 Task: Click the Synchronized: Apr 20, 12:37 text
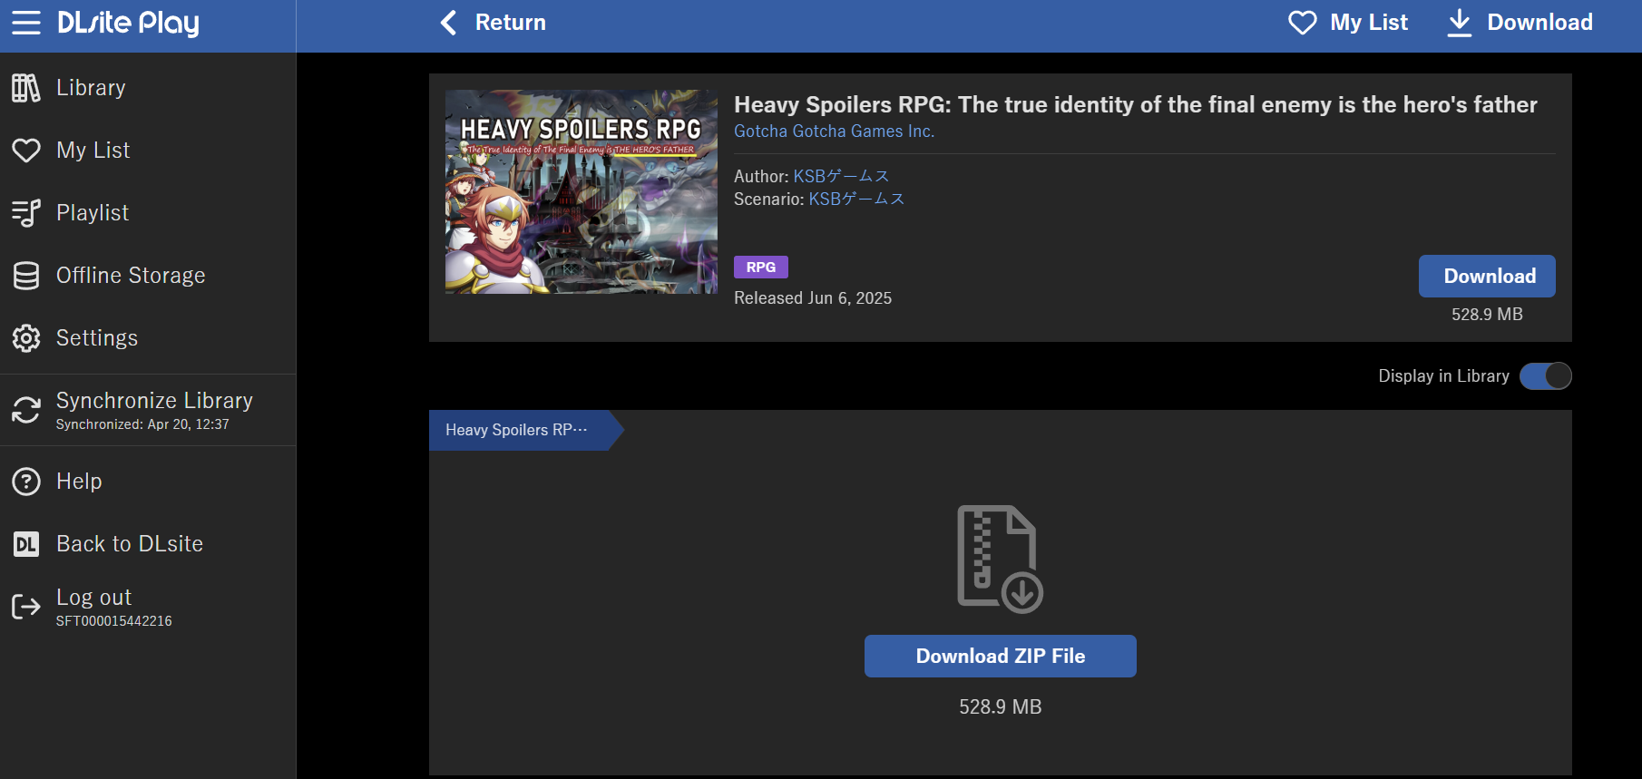click(142, 424)
